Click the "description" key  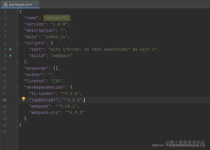[40, 30]
